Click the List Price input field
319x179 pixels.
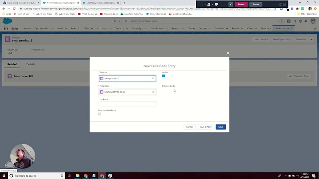tap(128, 104)
